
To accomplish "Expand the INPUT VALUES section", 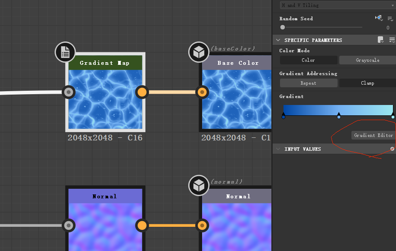I will click(x=278, y=149).
